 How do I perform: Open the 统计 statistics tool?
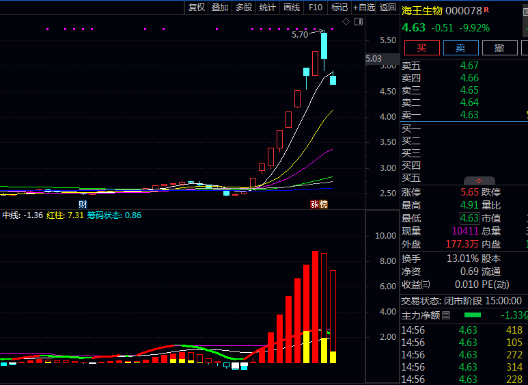pos(268,7)
